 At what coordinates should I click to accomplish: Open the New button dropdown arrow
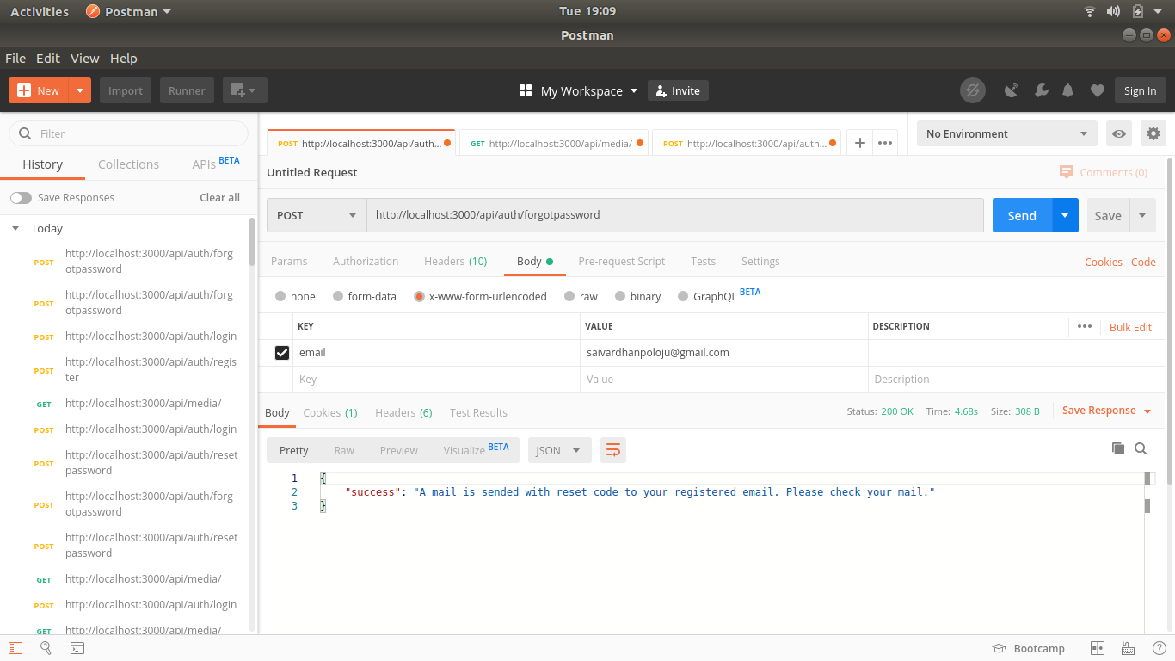click(80, 90)
